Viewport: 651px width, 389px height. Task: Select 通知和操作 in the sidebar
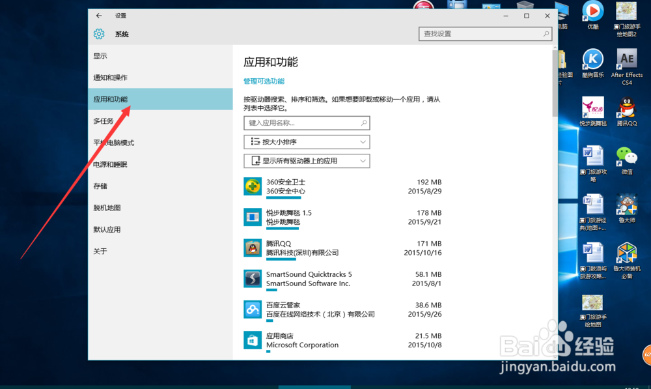(160, 78)
